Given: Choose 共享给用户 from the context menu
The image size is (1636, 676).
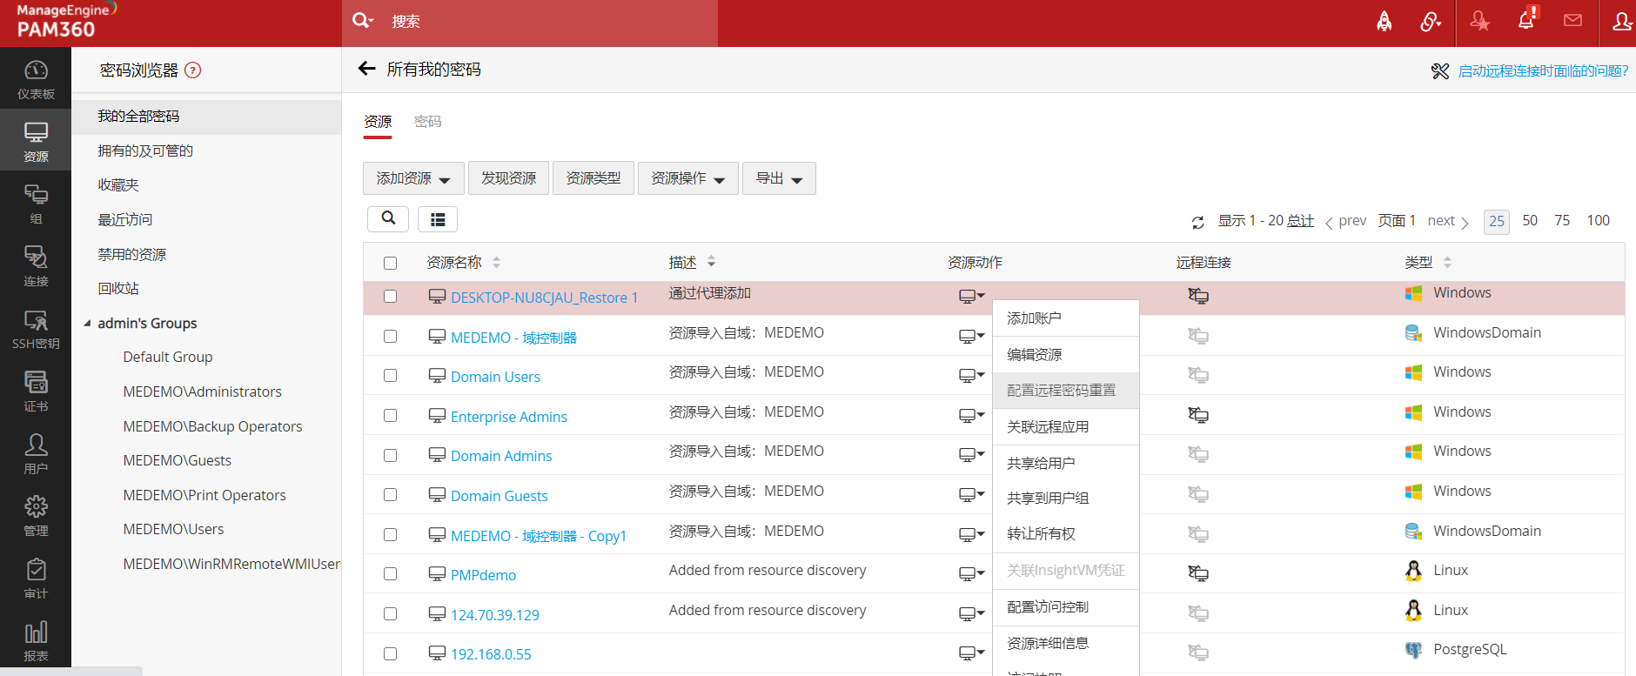Looking at the screenshot, I should (x=1041, y=463).
